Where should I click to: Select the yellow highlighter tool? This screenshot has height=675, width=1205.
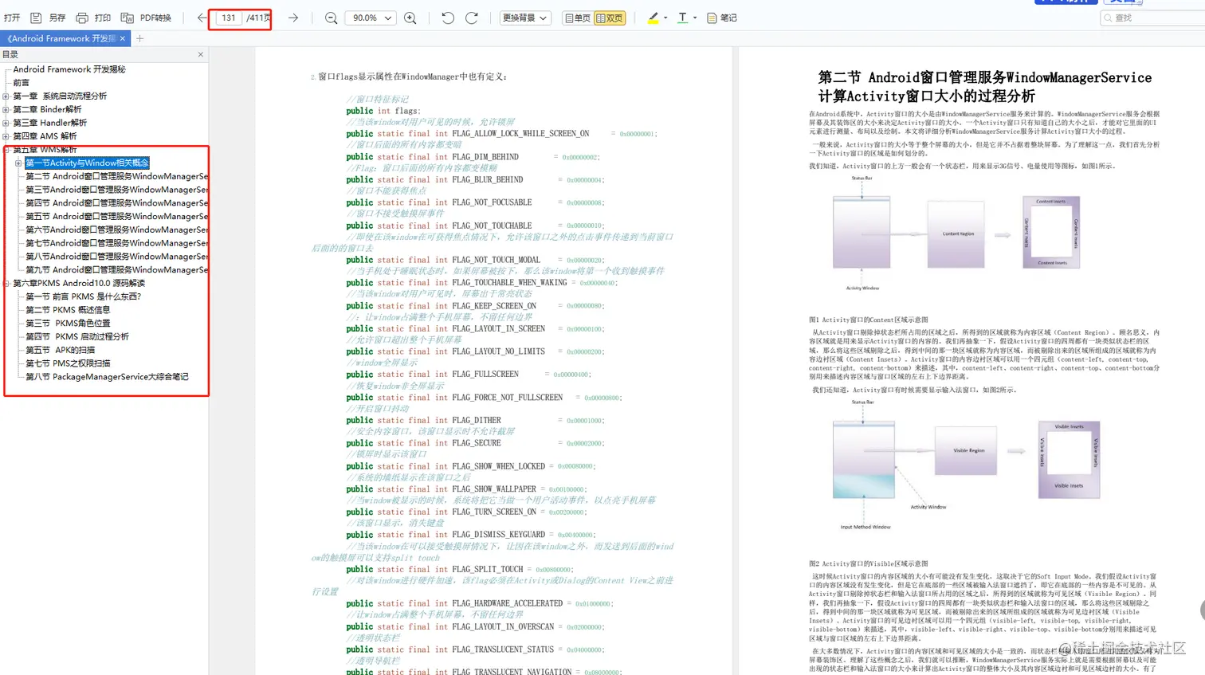(x=654, y=18)
